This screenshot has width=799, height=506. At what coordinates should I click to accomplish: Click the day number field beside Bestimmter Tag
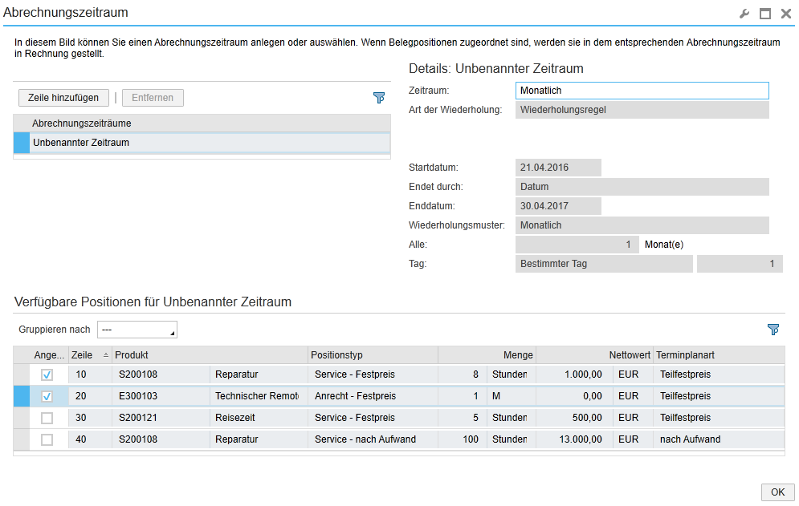[x=740, y=264]
